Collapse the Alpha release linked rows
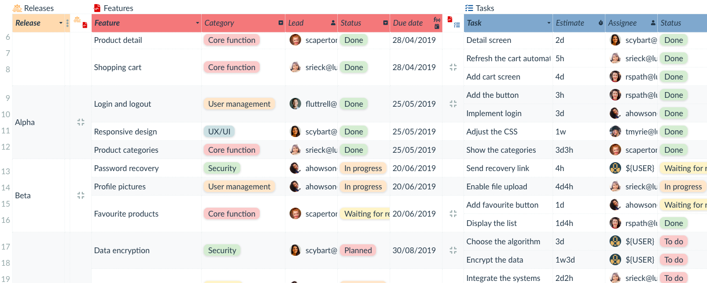 pyautogui.click(x=81, y=122)
